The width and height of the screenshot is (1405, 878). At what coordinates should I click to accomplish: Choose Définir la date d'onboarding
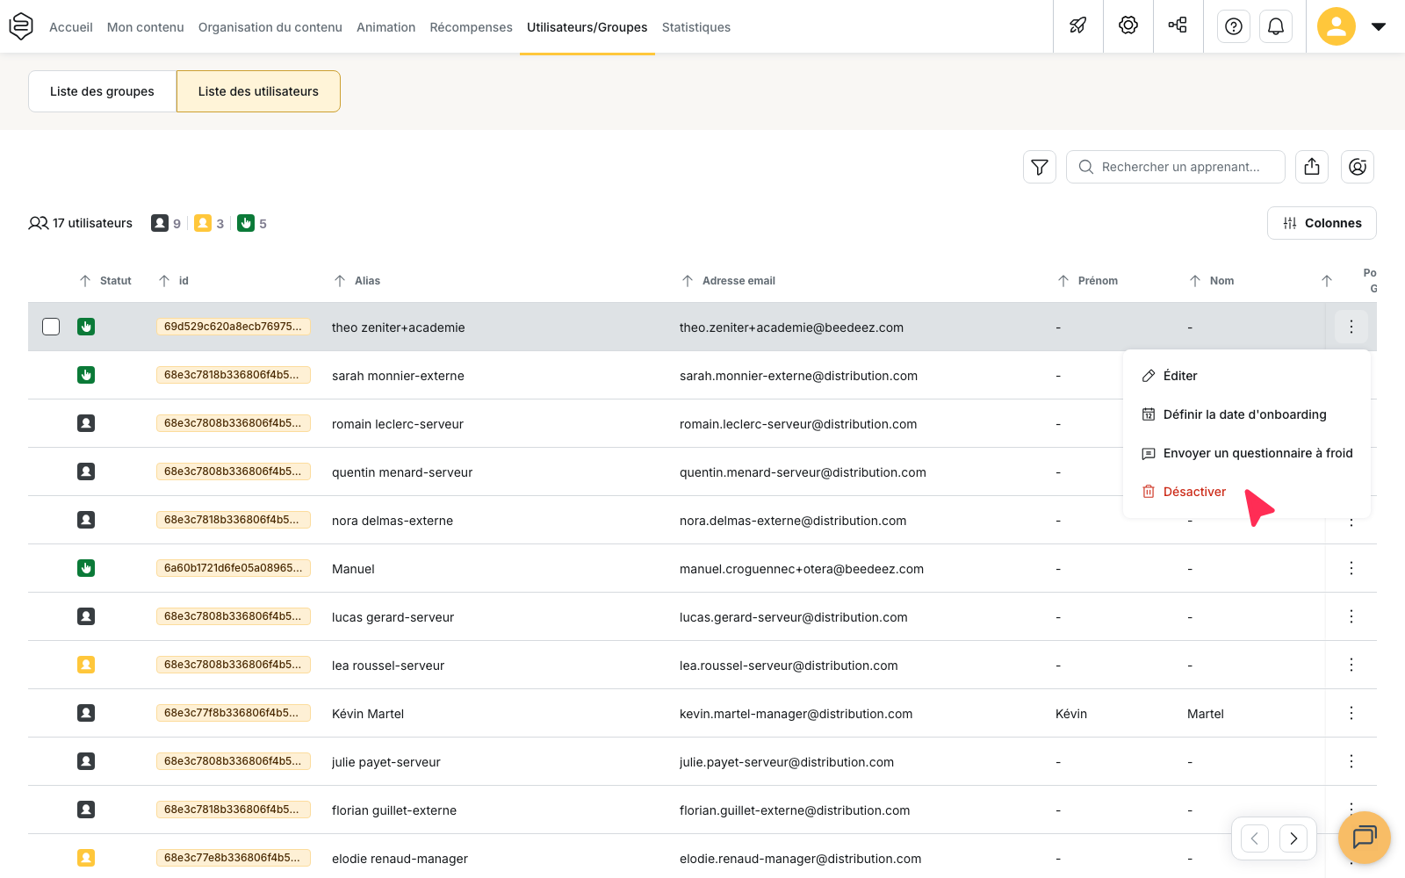coord(1247,414)
